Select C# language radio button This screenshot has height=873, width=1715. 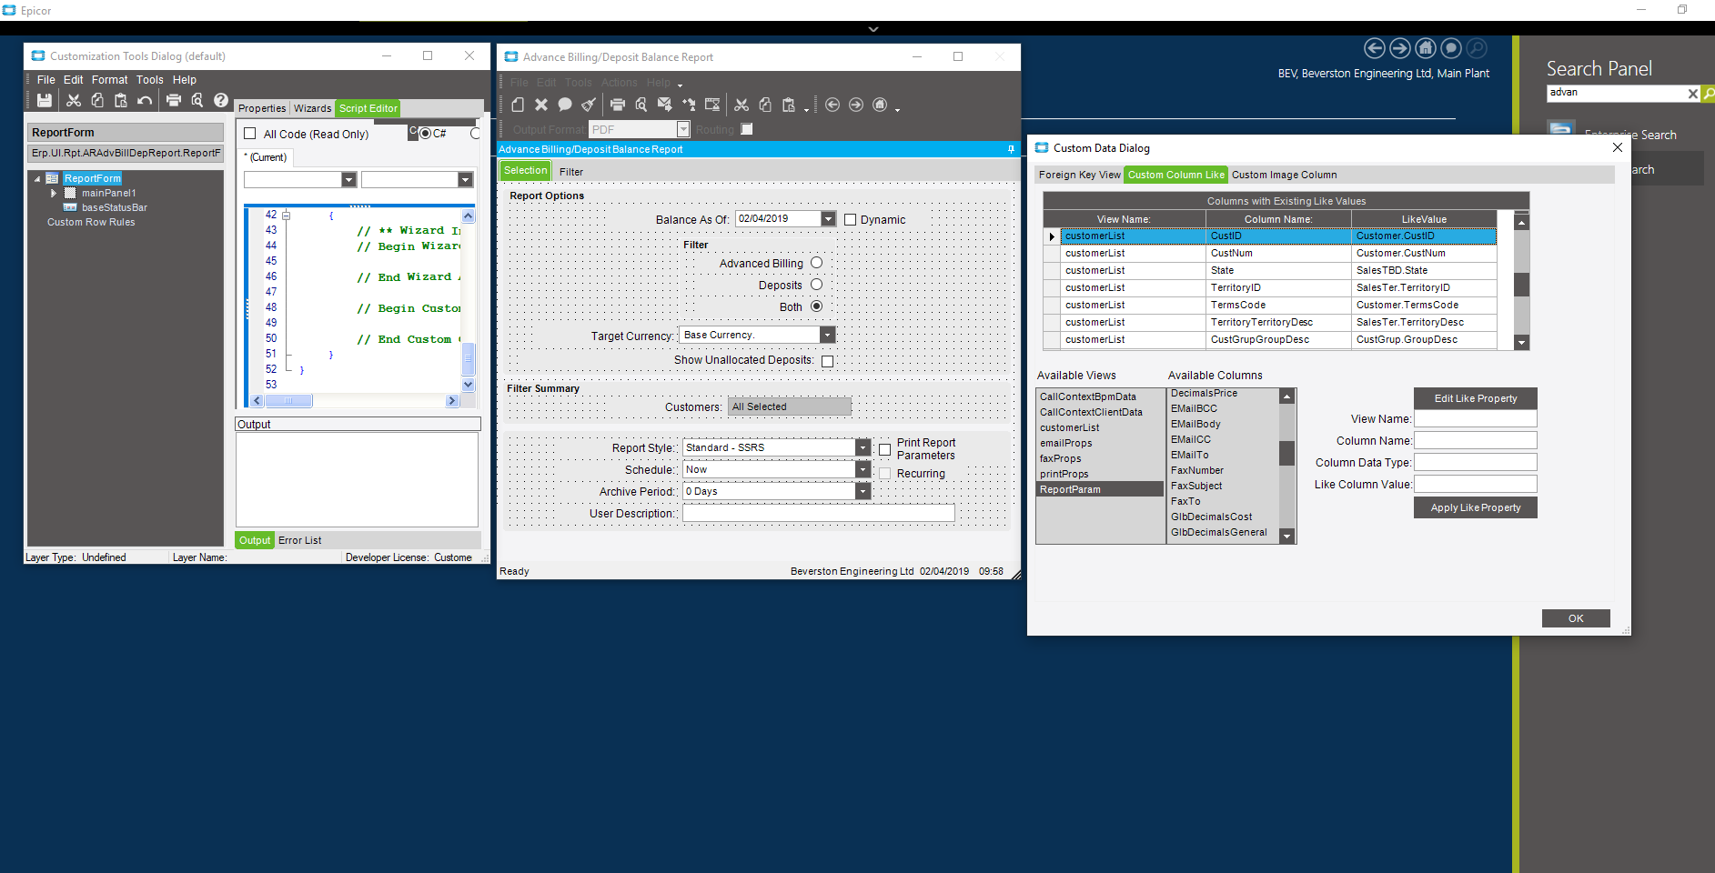(425, 134)
